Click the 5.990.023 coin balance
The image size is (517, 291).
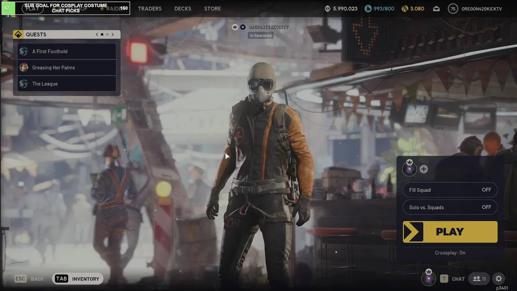click(345, 8)
